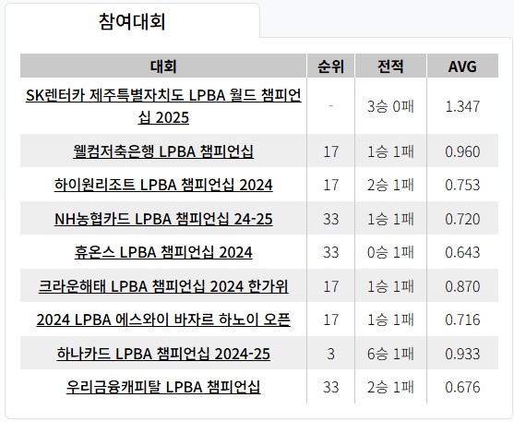The width and height of the screenshot is (514, 422).
Task: Click rank 17 in 하이원리조트 row
Action: (330, 185)
